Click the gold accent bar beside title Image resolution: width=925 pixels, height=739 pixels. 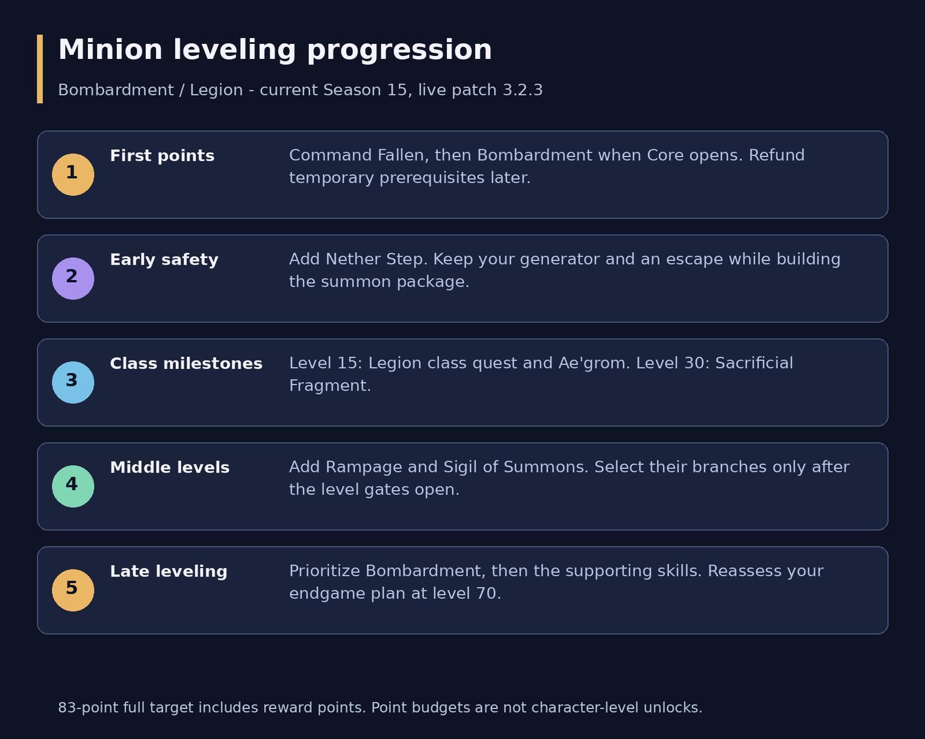coord(40,69)
